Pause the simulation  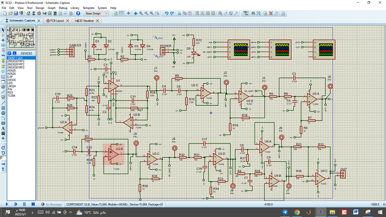pyautogui.click(x=24, y=204)
